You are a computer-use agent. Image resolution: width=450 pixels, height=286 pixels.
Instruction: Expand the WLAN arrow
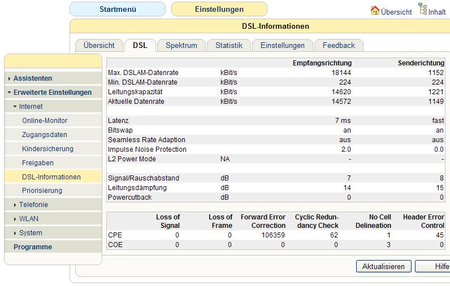pos(15,219)
